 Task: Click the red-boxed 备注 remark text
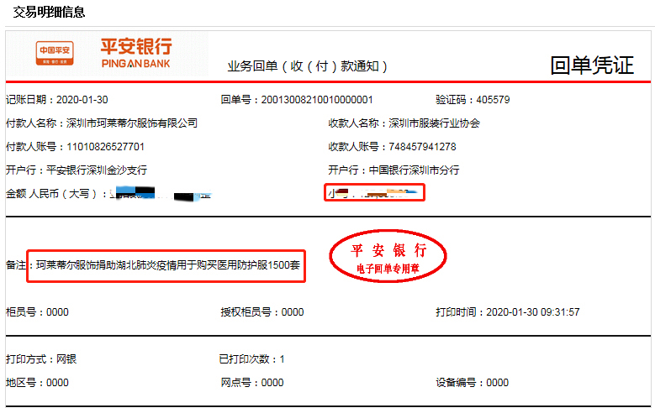(x=166, y=266)
